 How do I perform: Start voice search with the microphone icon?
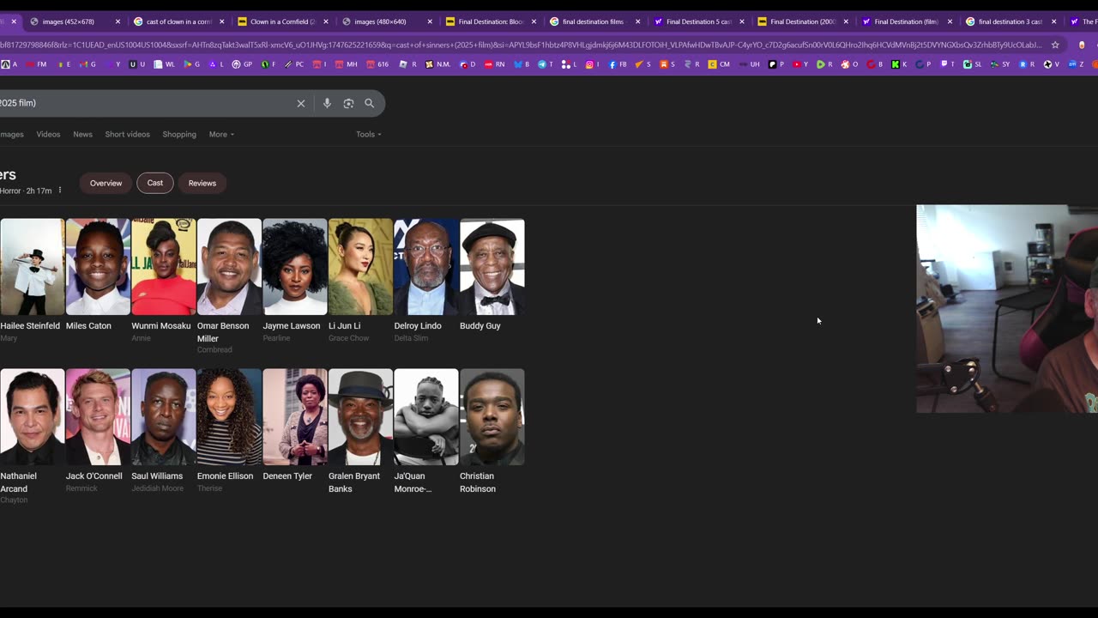click(x=327, y=103)
